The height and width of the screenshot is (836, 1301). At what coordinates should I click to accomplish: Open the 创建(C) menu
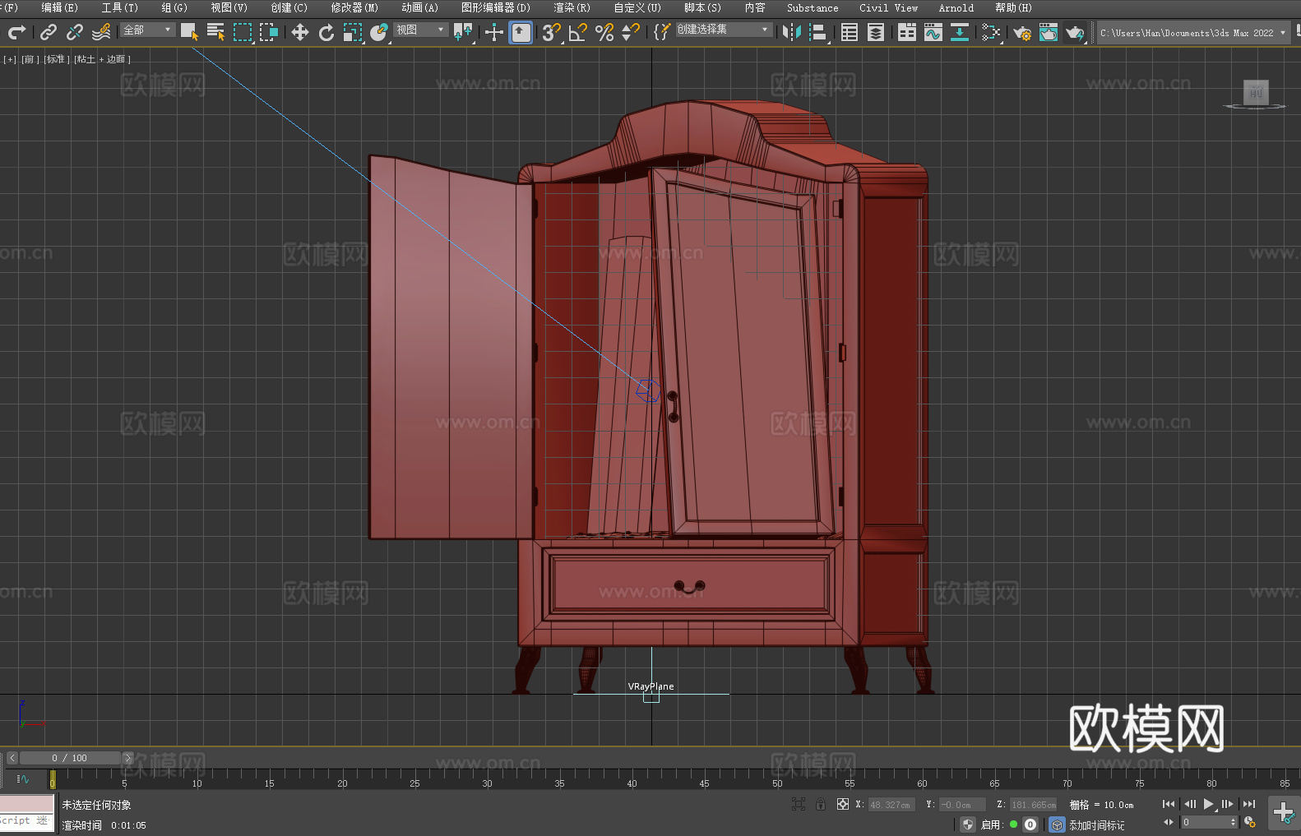(289, 7)
